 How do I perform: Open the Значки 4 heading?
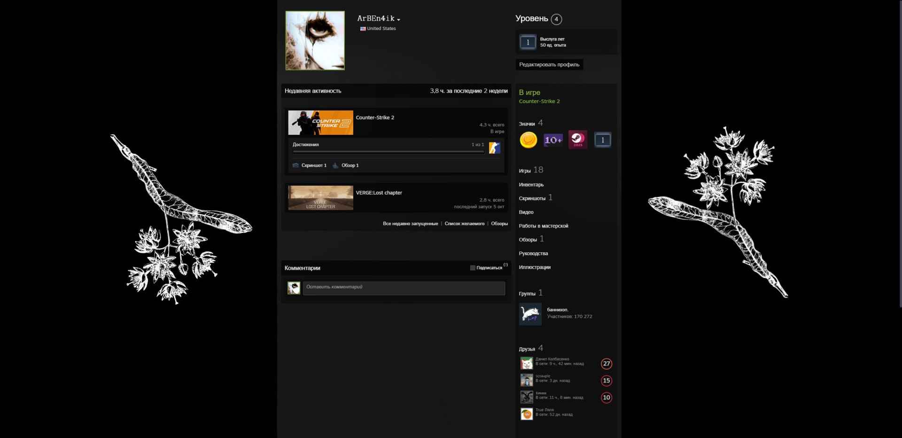[x=531, y=123]
